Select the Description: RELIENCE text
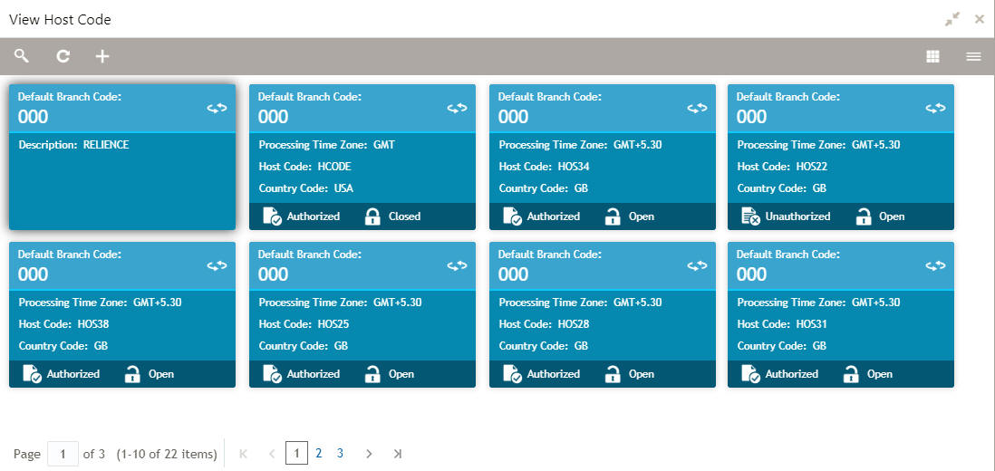Image resolution: width=995 pixels, height=471 pixels. [x=73, y=145]
